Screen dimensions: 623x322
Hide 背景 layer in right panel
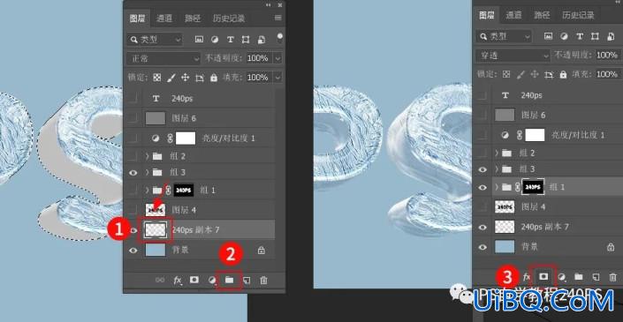click(482, 247)
